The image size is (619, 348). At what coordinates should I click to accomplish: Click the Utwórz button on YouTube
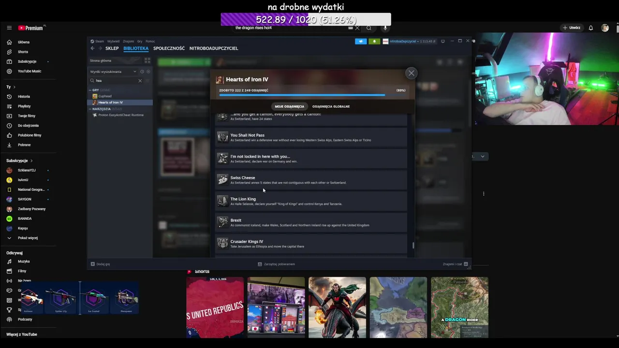(571, 28)
